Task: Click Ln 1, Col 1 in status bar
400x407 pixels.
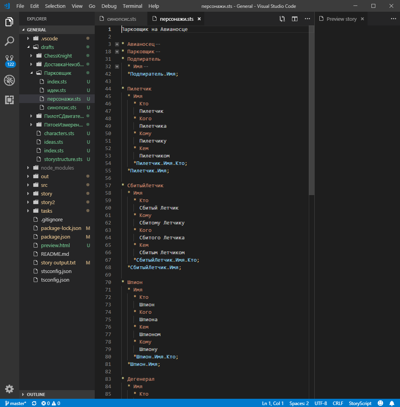Action: coord(273,403)
